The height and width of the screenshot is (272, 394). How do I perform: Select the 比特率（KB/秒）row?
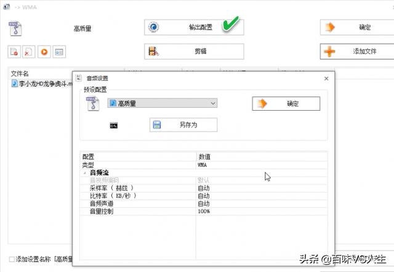204,196
